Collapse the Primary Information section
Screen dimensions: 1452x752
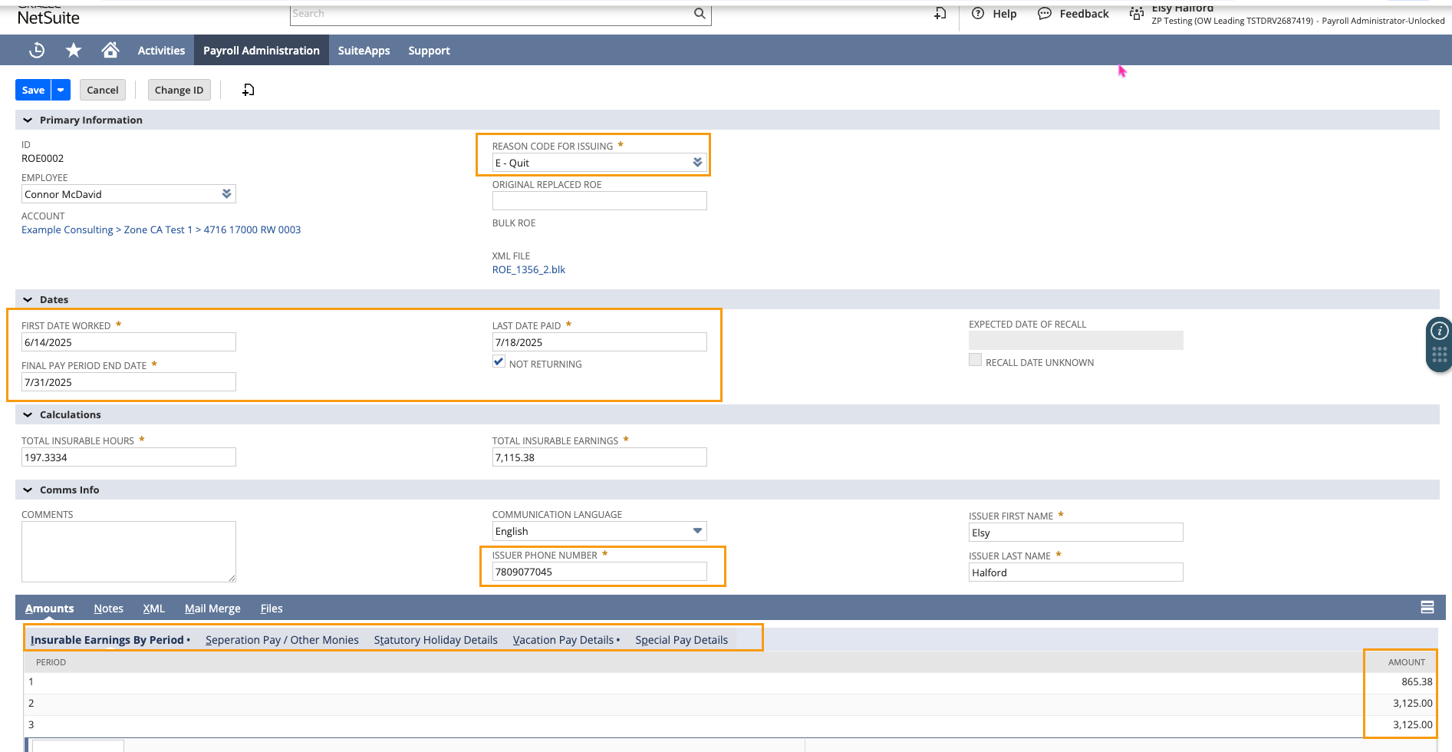pos(28,120)
